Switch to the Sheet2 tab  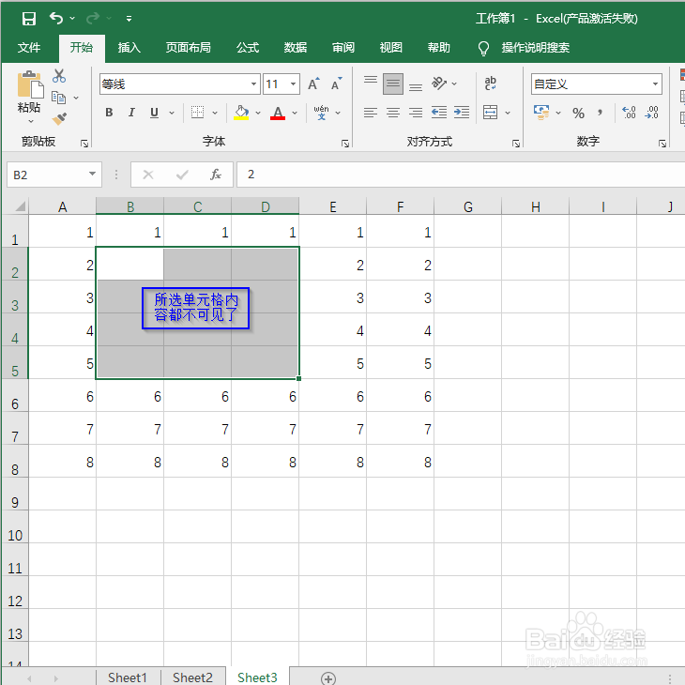click(x=192, y=677)
